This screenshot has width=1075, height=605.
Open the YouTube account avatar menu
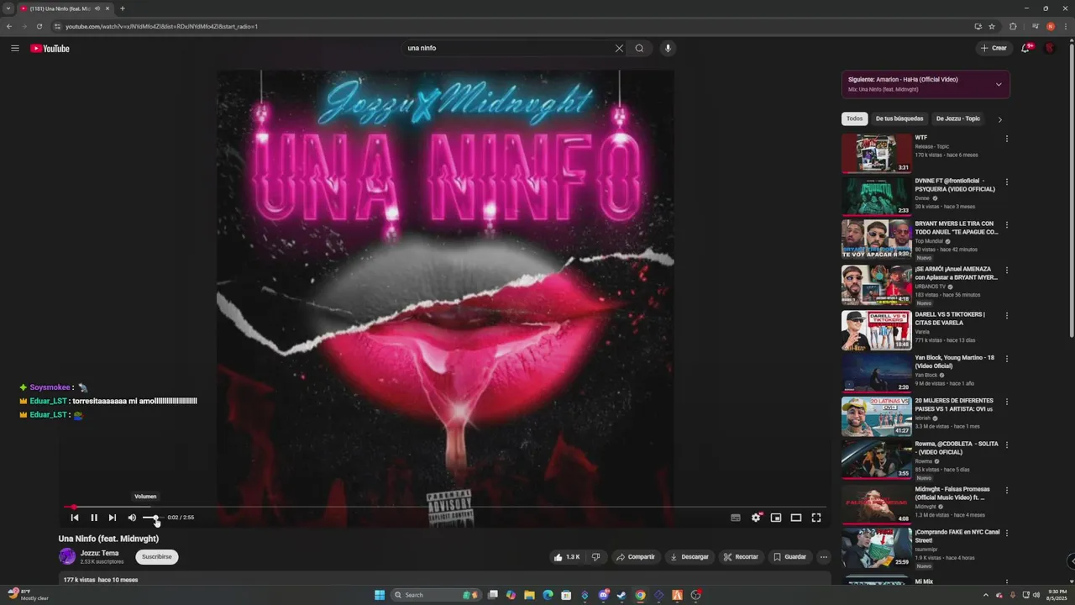click(1049, 48)
